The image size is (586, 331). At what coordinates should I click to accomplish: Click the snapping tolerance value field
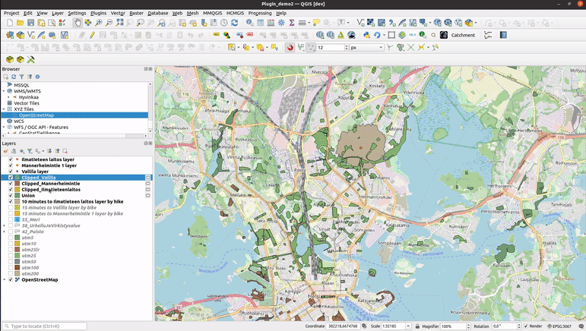point(330,47)
